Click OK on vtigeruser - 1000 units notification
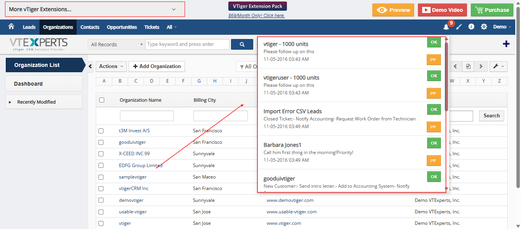 434,76
